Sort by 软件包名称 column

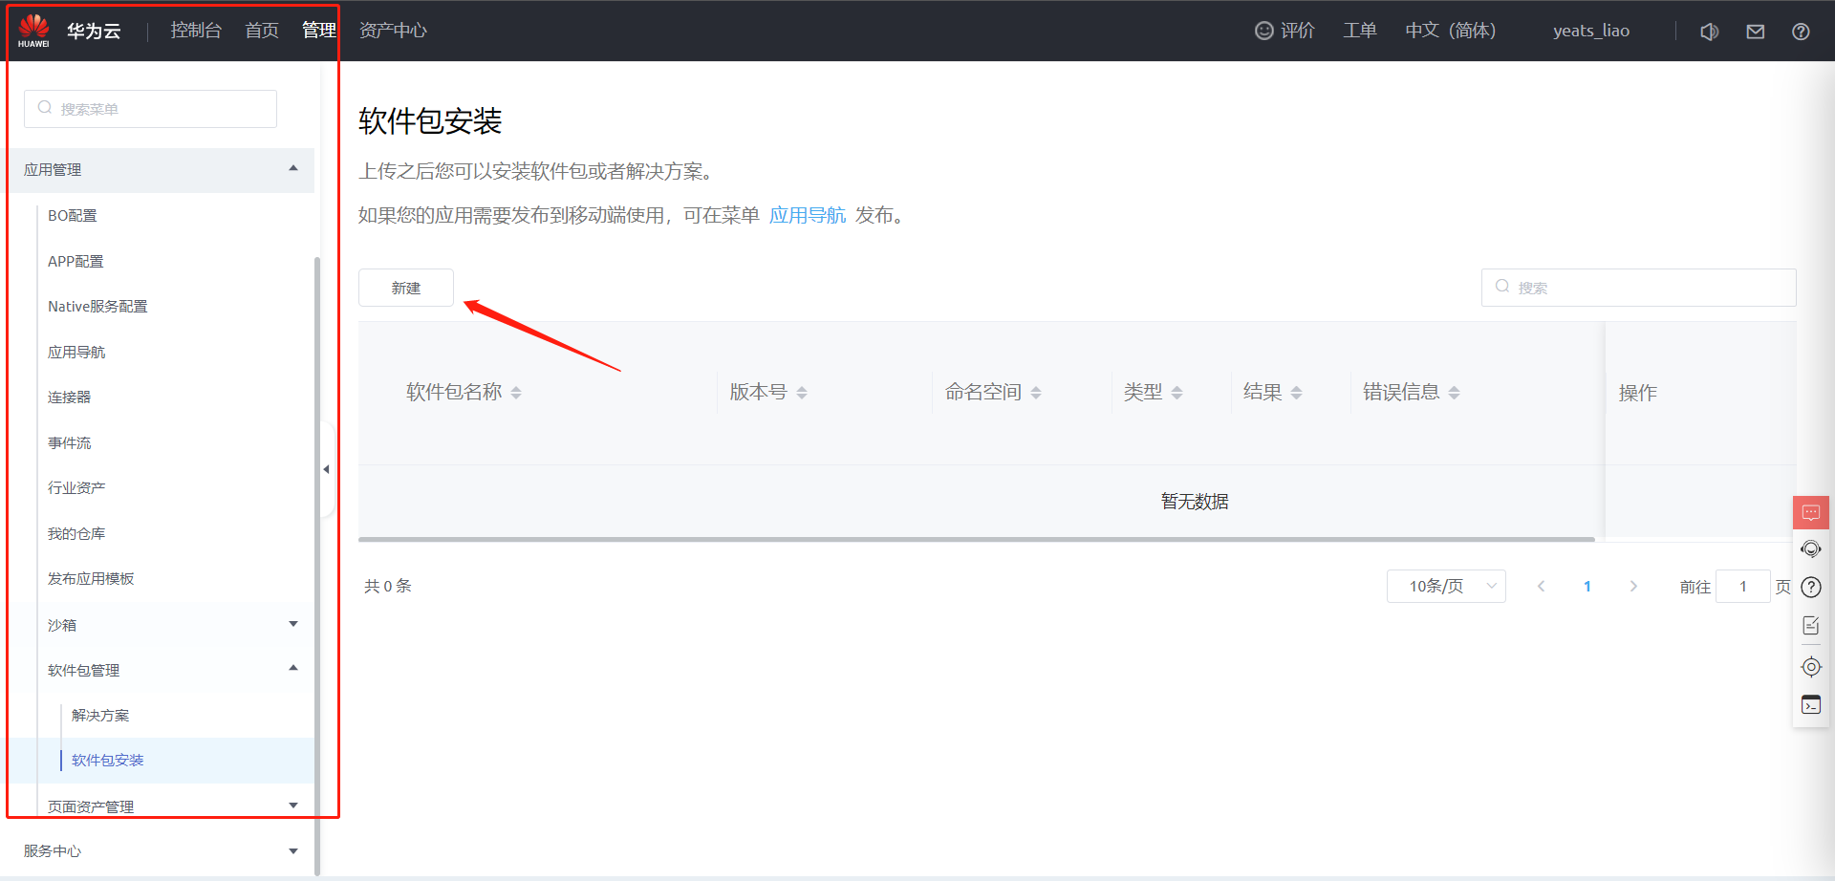click(x=516, y=393)
